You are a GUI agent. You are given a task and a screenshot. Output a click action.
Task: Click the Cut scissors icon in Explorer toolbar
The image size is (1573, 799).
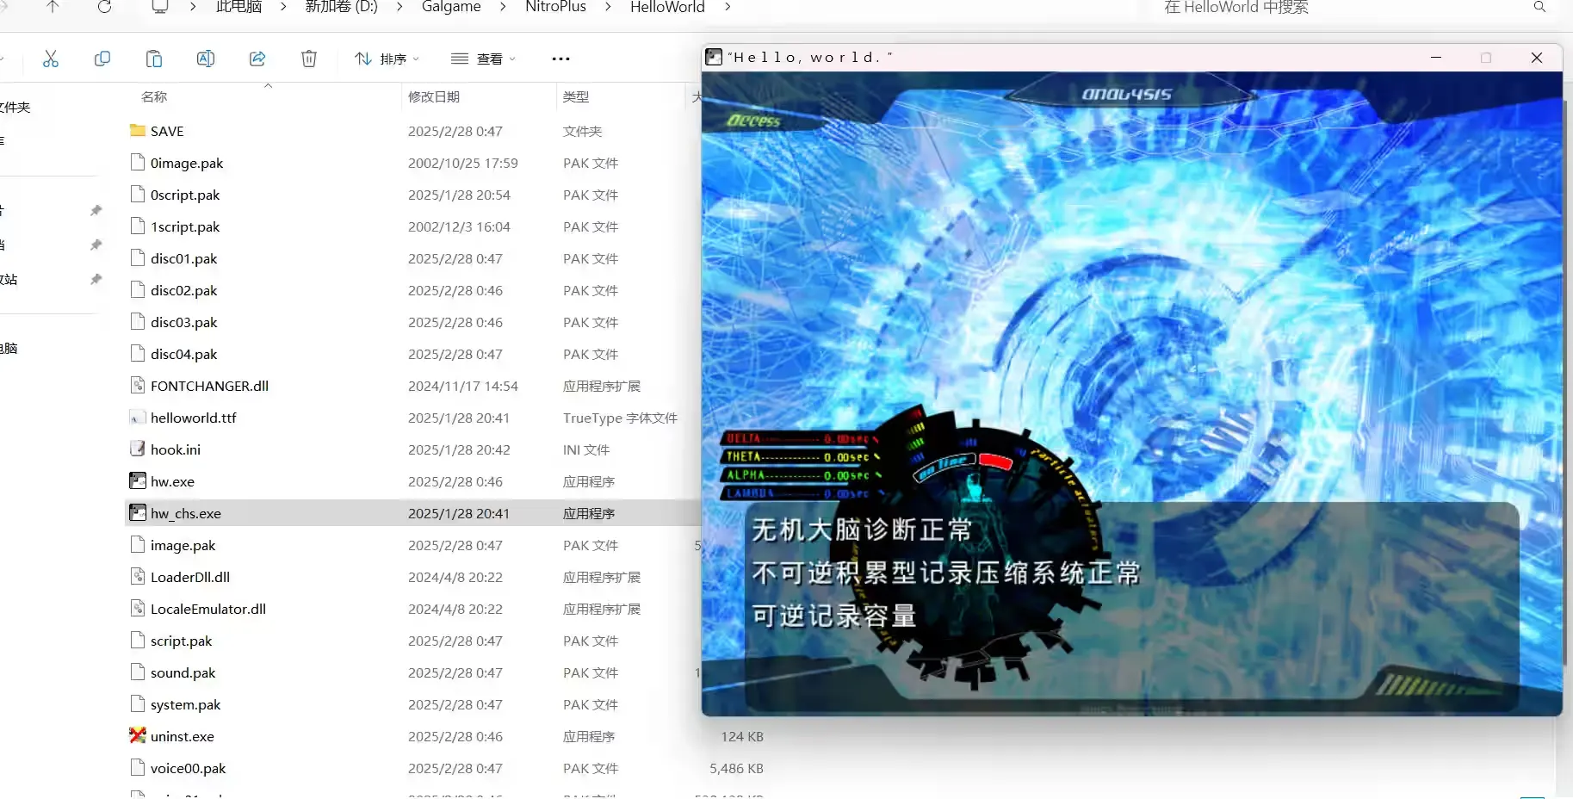[51, 59]
